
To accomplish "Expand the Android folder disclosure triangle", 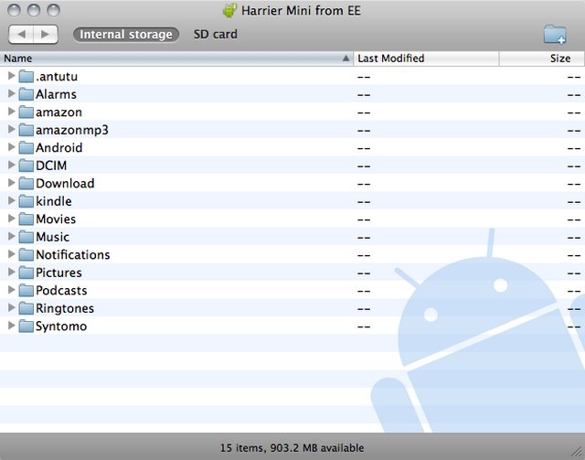I will point(11,147).
